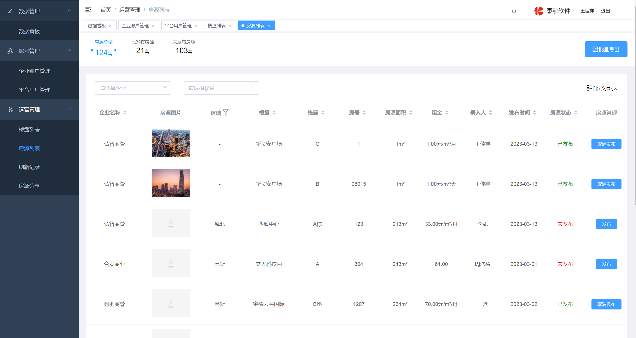Close the 房源列表 tab
636x338 pixels.
[269, 26]
